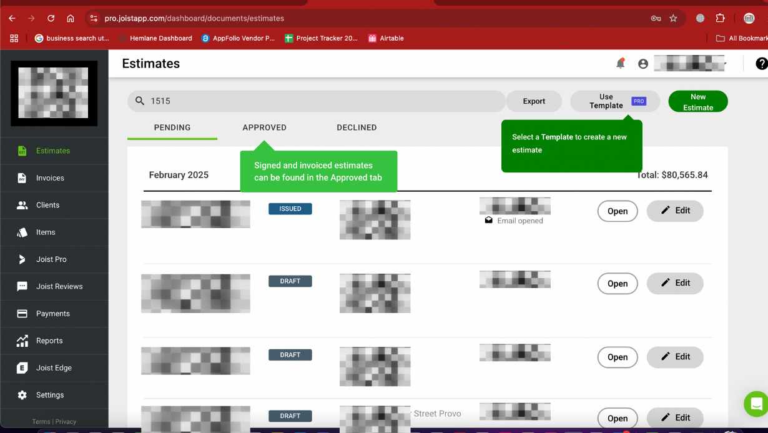Image resolution: width=768 pixels, height=433 pixels.
Task: Switch to the Pending tab
Action: pos(172,127)
